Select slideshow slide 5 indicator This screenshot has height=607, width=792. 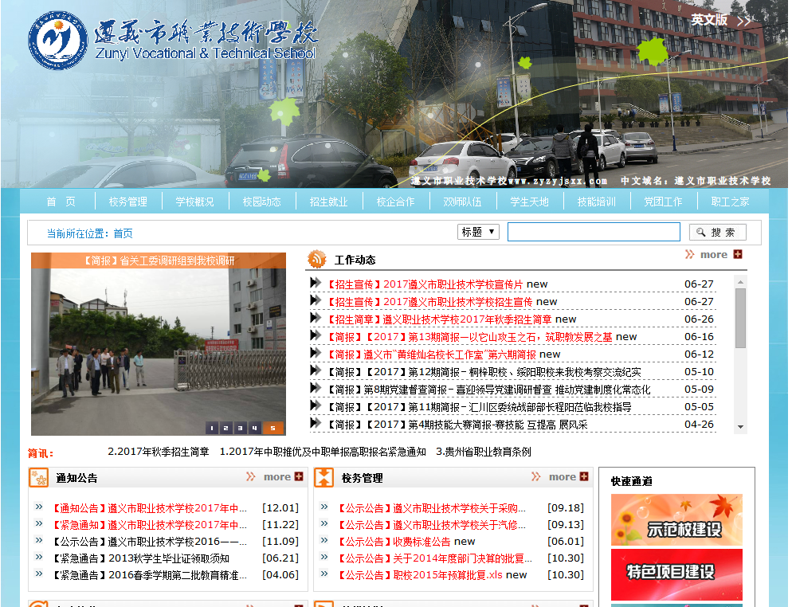272,428
